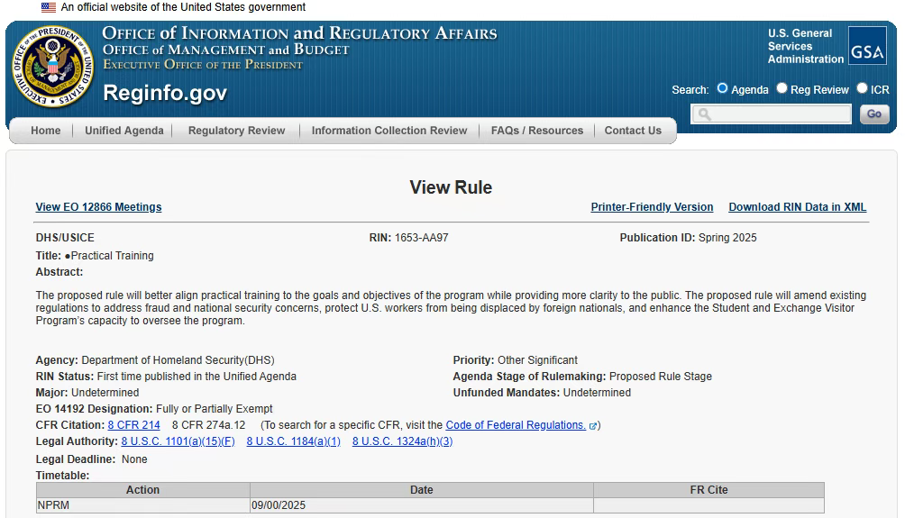
Task: Download RIN Data in XML
Action: pos(797,207)
